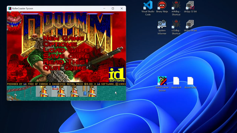Screen dimensions: 237x133
Task: Click the 'SUGGESTED RETAIL PRICE $9.00' text
Action: coord(72,84)
